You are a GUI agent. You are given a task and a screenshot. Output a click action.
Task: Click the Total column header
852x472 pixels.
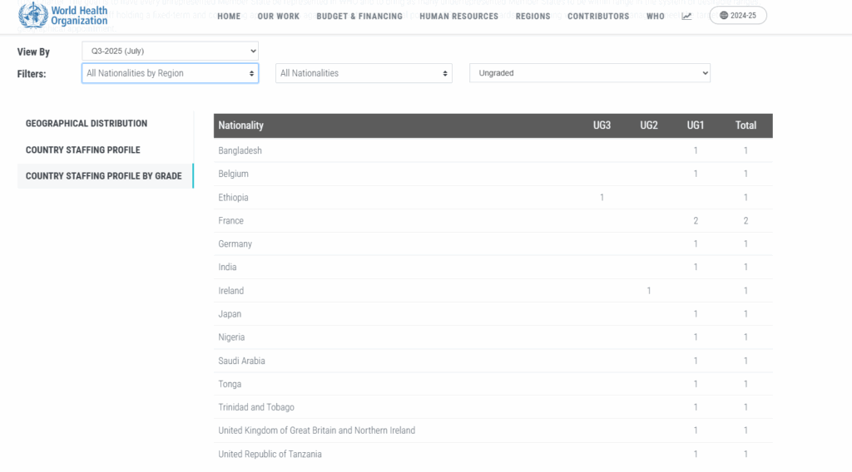coord(745,125)
